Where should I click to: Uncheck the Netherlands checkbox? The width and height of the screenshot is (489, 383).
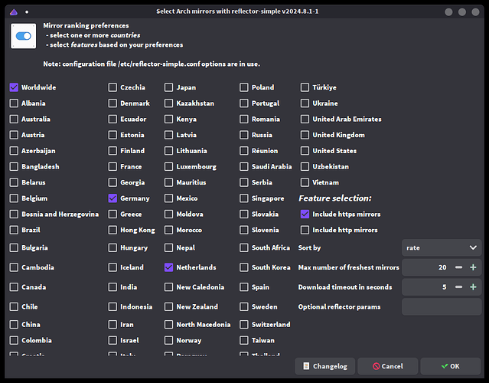click(x=168, y=267)
